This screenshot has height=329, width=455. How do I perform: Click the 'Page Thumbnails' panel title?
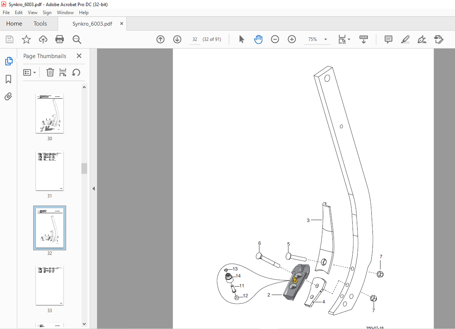45,56
